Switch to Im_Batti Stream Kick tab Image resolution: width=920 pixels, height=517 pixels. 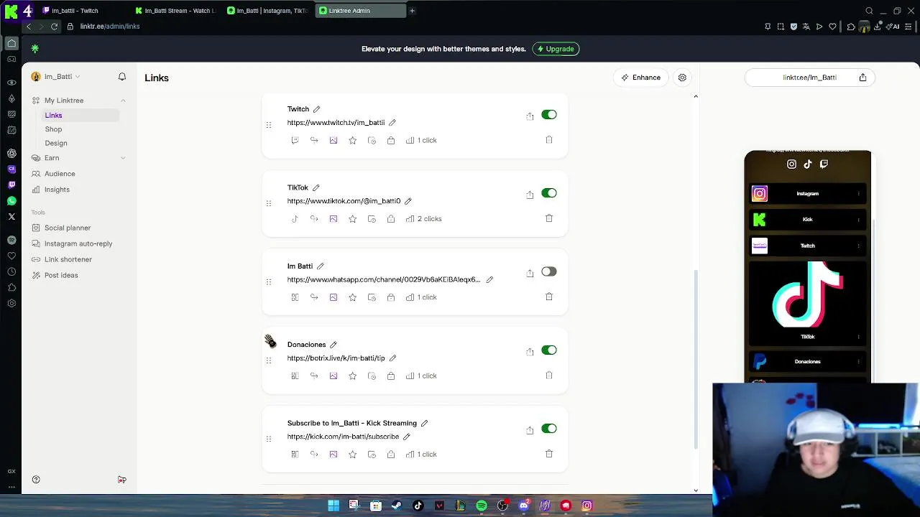pos(176,11)
